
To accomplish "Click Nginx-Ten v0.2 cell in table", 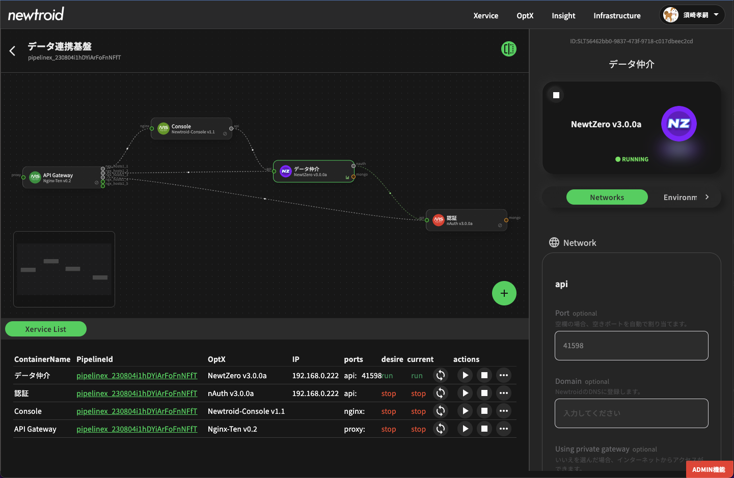I will coord(232,429).
